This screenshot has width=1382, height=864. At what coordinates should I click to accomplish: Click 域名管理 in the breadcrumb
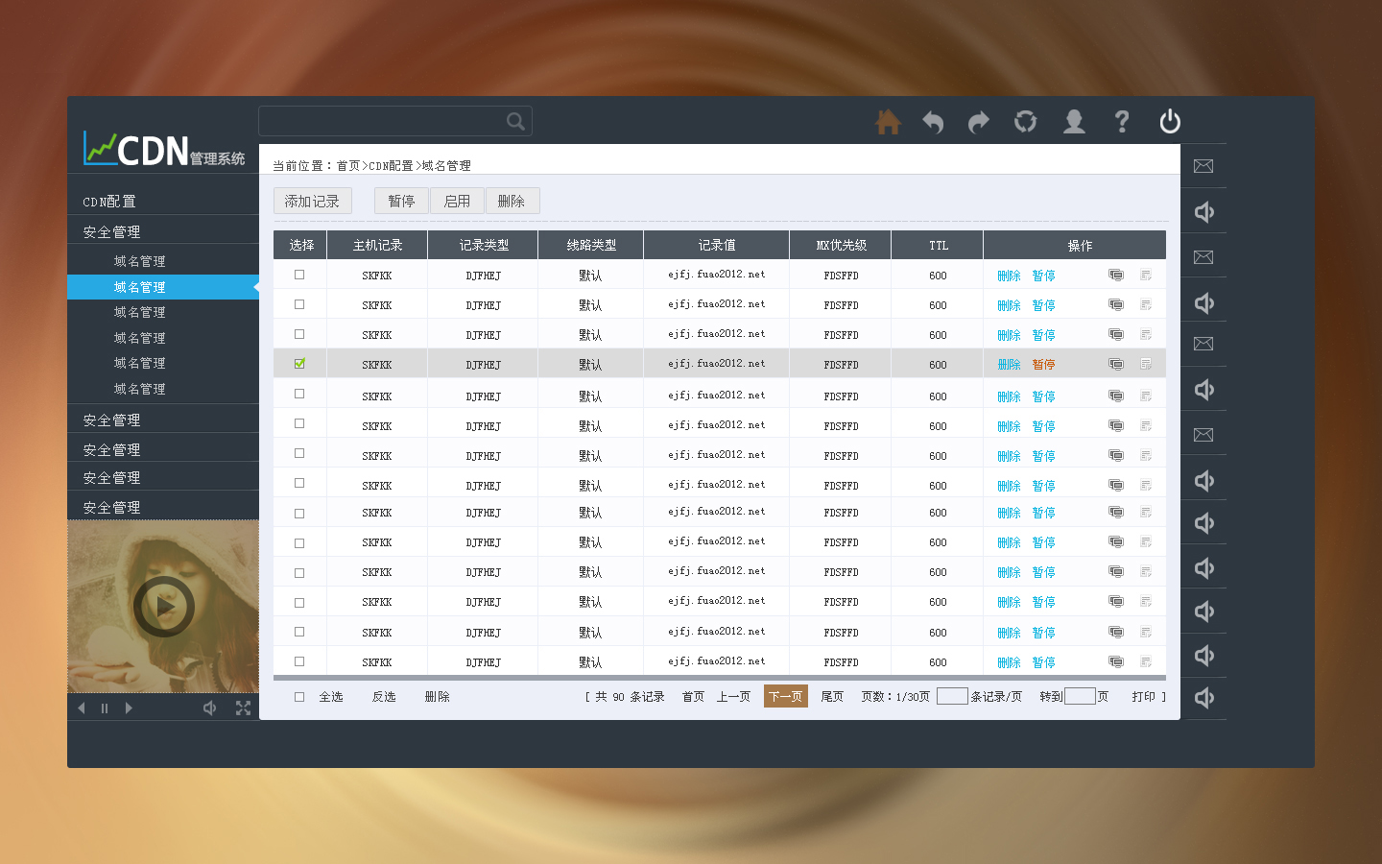click(446, 166)
